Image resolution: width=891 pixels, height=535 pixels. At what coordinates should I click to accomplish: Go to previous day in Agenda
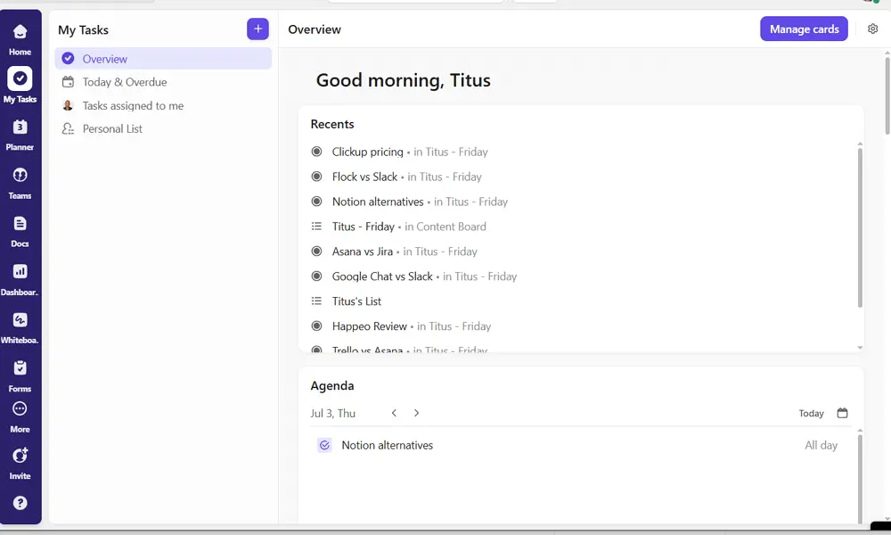click(x=394, y=414)
